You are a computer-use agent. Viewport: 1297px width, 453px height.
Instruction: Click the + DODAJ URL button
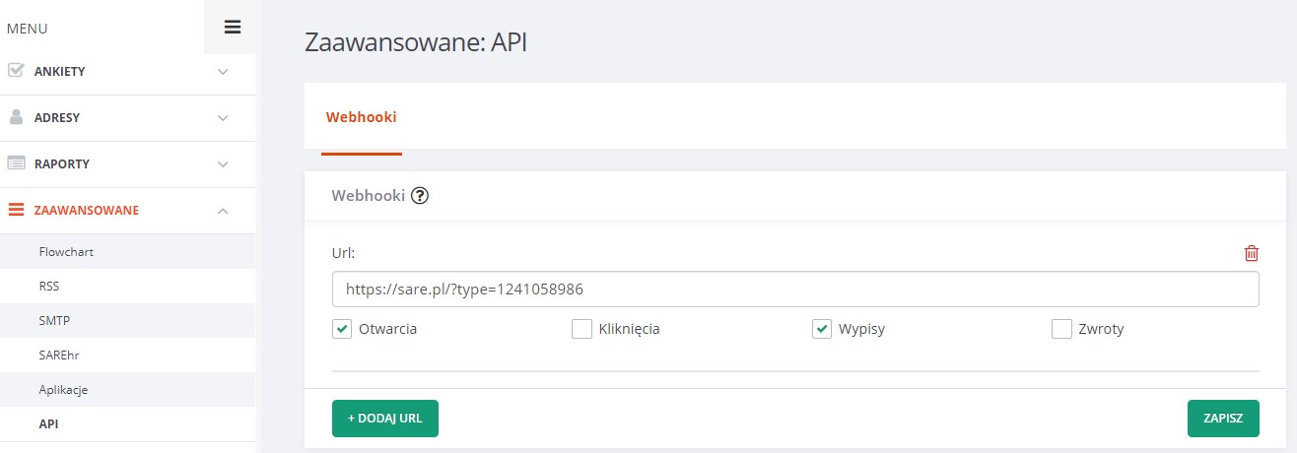pos(384,418)
